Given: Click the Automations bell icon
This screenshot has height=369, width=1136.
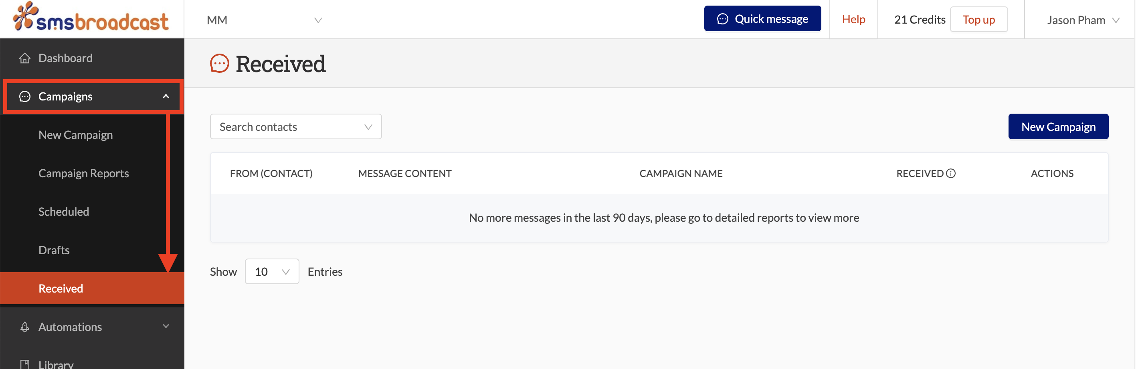Looking at the screenshot, I should click(25, 327).
